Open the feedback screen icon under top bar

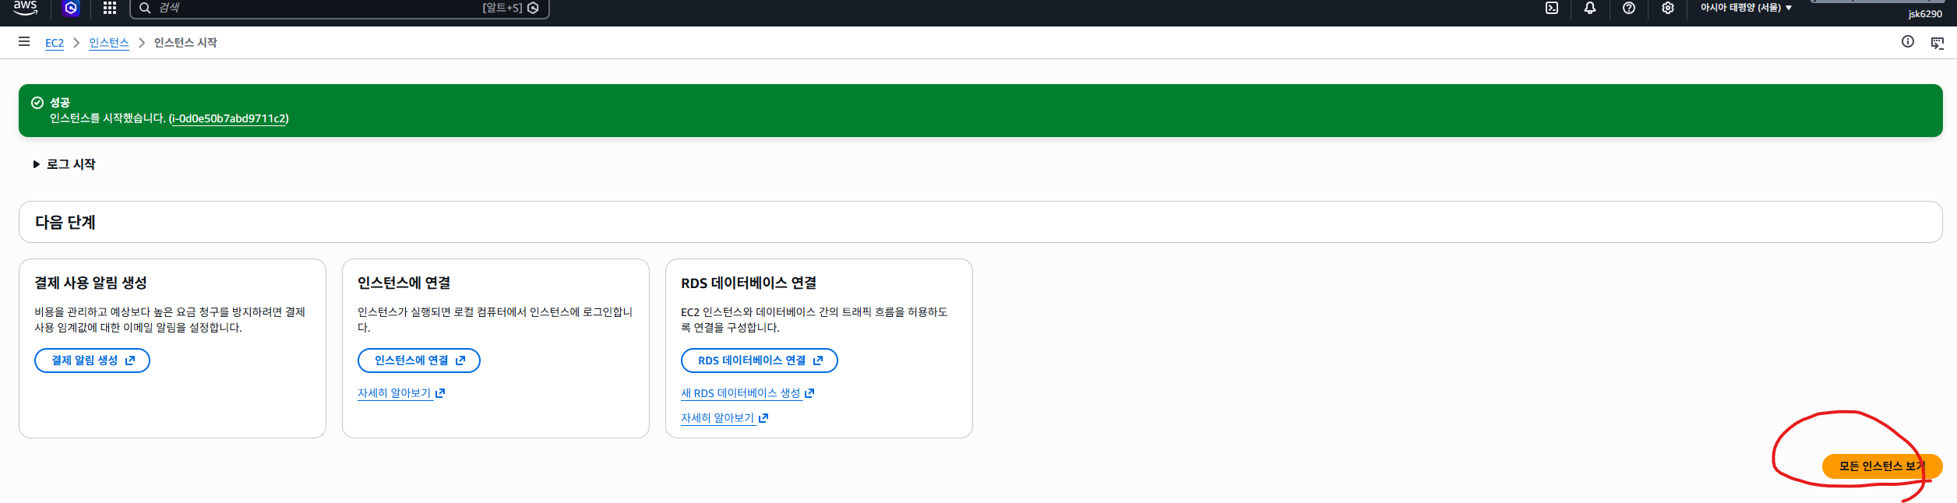click(x=1937, y=43)
